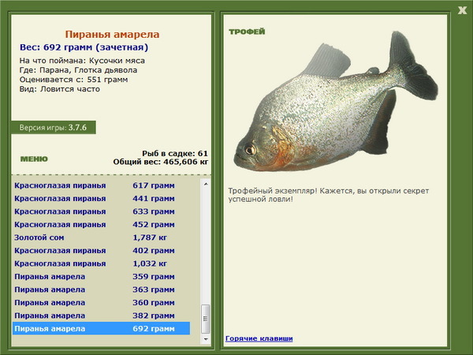The height and width of the screenshot is (355, 473).
Task: Select Пиранья амарела 360 грамм row
Action: 101,302
